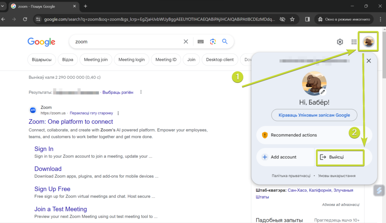
Task: Click floating extension icon at right edge
Action: [379, 190]
